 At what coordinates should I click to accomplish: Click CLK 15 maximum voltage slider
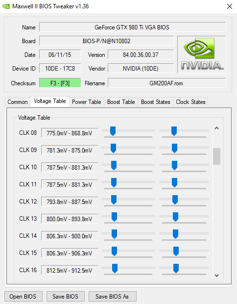coord(184,252)
